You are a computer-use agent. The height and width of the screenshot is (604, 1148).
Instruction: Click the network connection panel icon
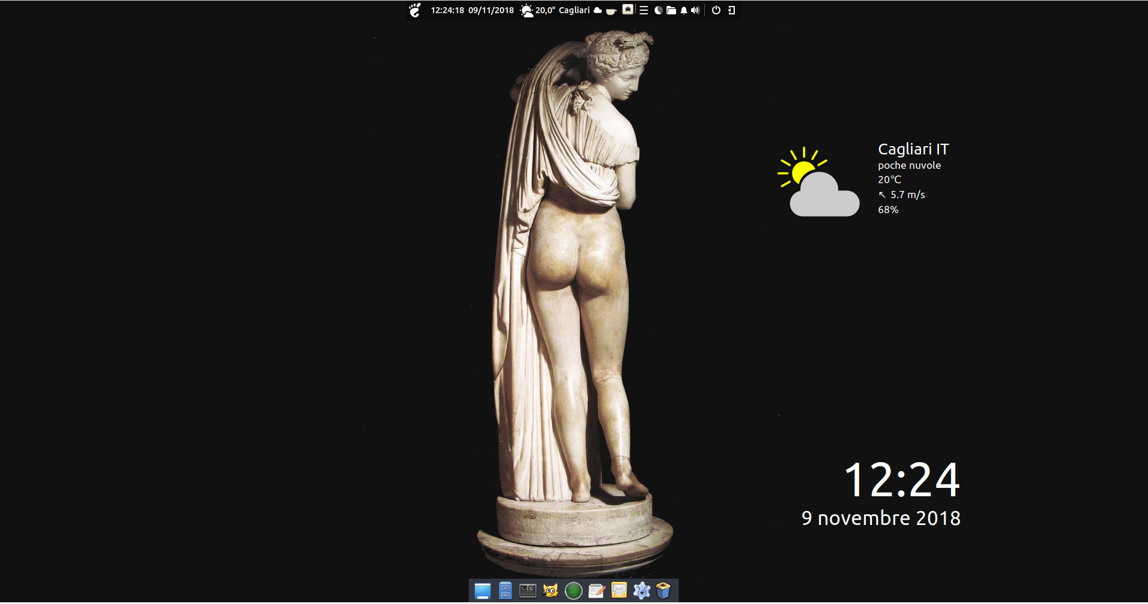tap(628, 10)
